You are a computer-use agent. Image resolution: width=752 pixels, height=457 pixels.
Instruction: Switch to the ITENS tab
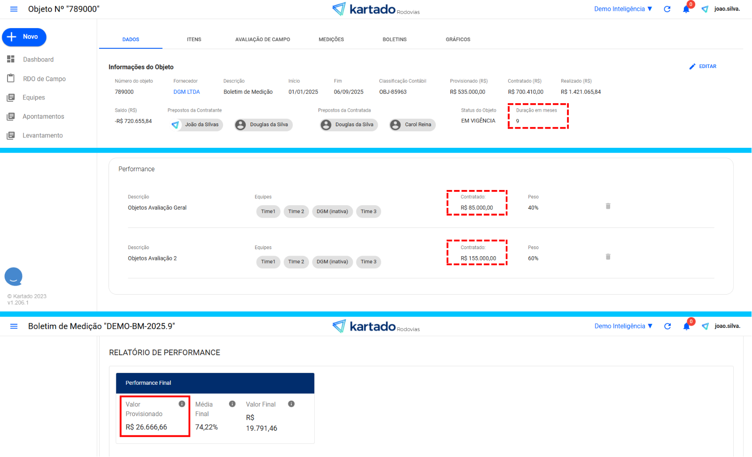(194, 39)
